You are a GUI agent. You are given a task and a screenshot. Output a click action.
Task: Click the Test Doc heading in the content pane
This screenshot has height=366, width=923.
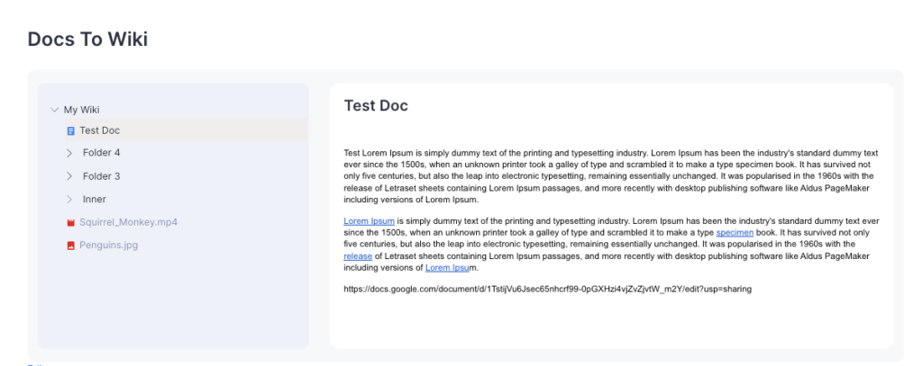click(376, 106)
